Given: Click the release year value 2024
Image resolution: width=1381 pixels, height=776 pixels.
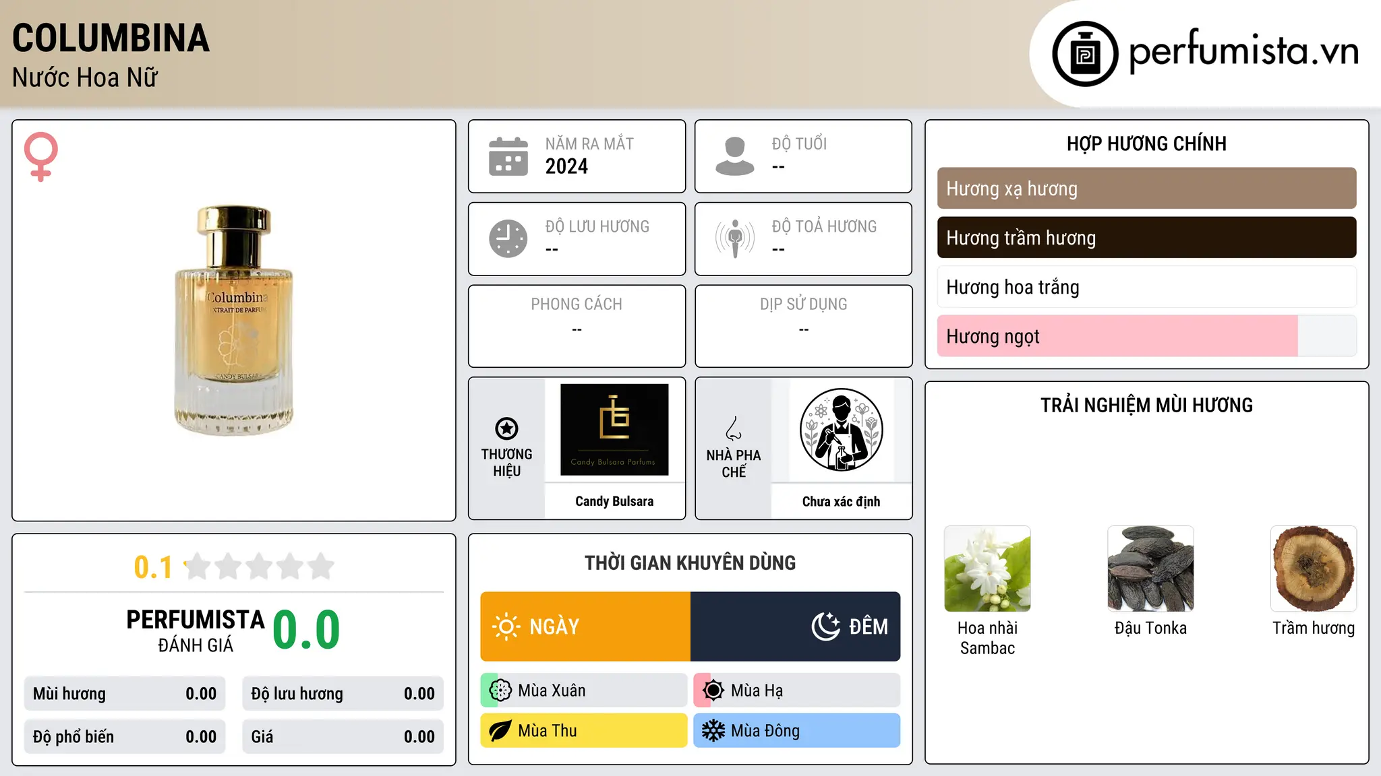Looking at the screenshot, I should [566, 166].
